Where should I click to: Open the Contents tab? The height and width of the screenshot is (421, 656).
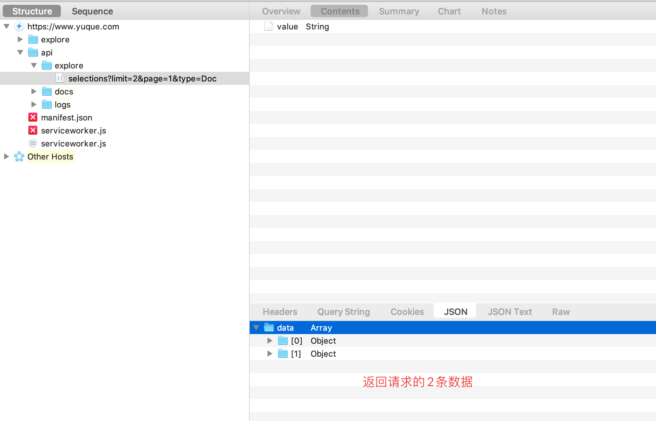[x=339, y=11]
